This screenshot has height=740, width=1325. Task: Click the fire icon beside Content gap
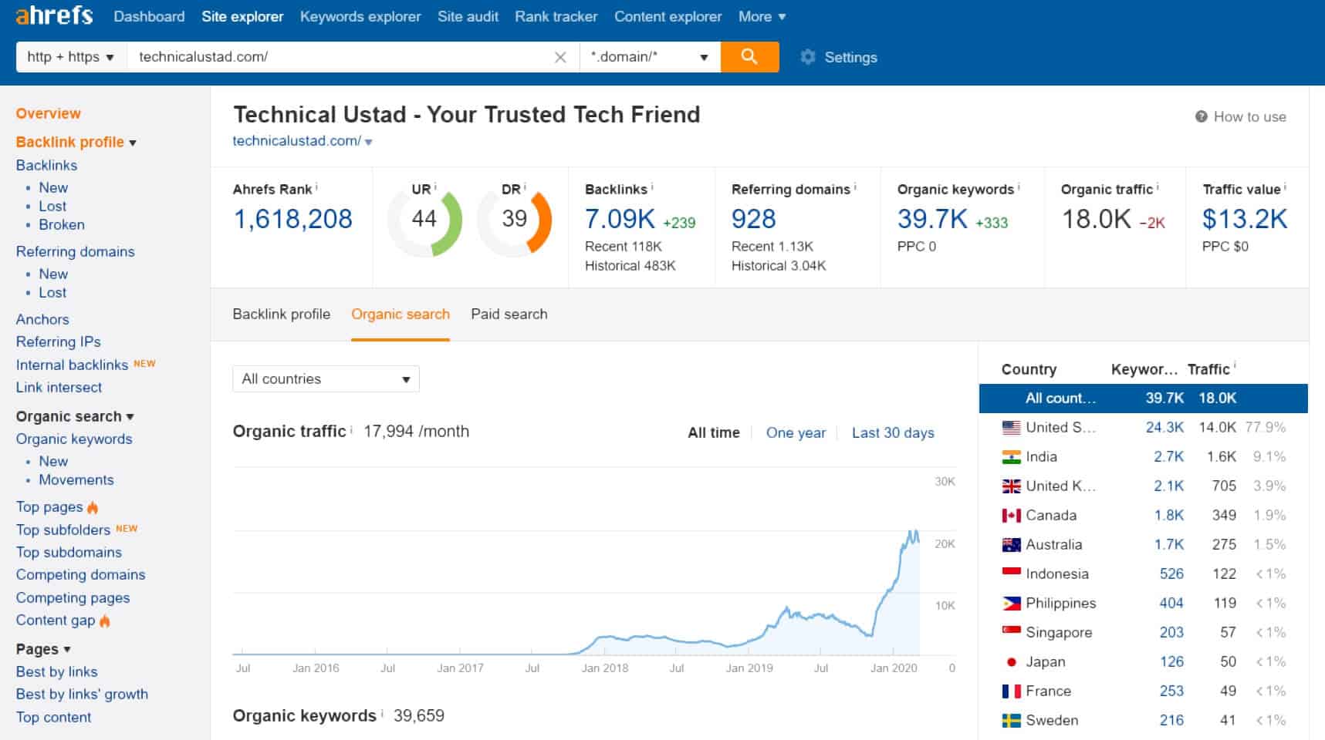(104, 621)
